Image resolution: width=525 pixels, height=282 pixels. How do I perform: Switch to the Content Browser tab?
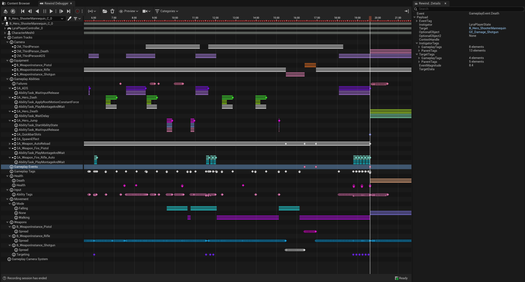pos(16,3)
